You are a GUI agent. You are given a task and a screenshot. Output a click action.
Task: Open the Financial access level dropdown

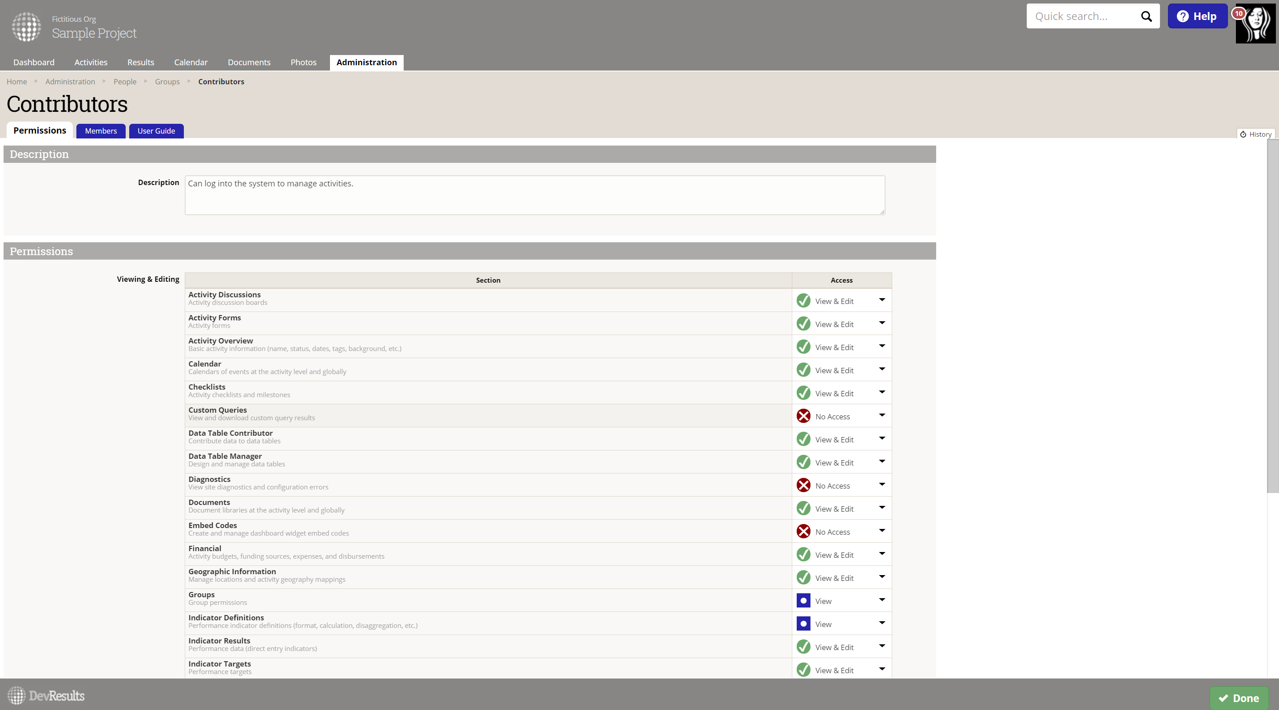(x=882, y=553)
